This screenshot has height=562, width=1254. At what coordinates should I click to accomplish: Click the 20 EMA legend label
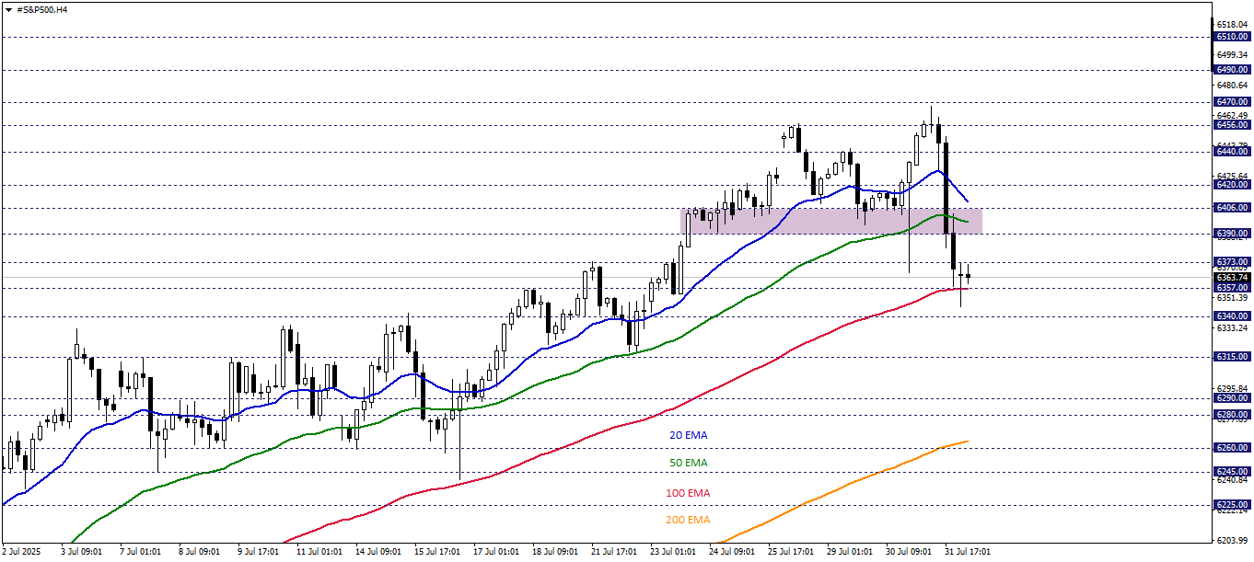(x=689, y=434)
